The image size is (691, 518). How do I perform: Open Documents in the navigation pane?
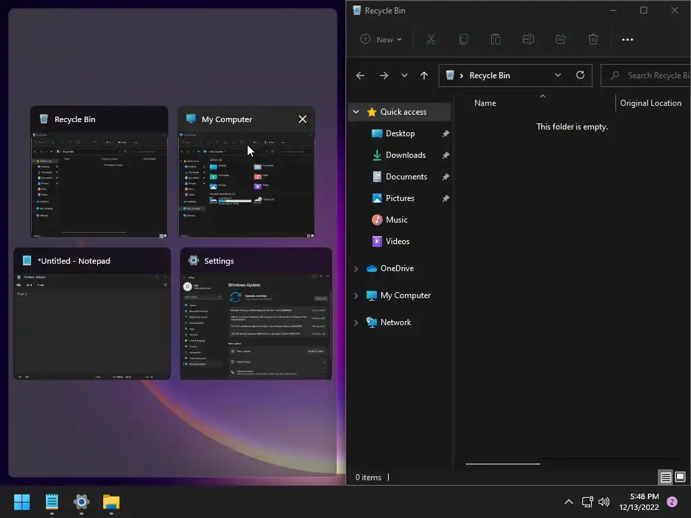coord(406,177)
